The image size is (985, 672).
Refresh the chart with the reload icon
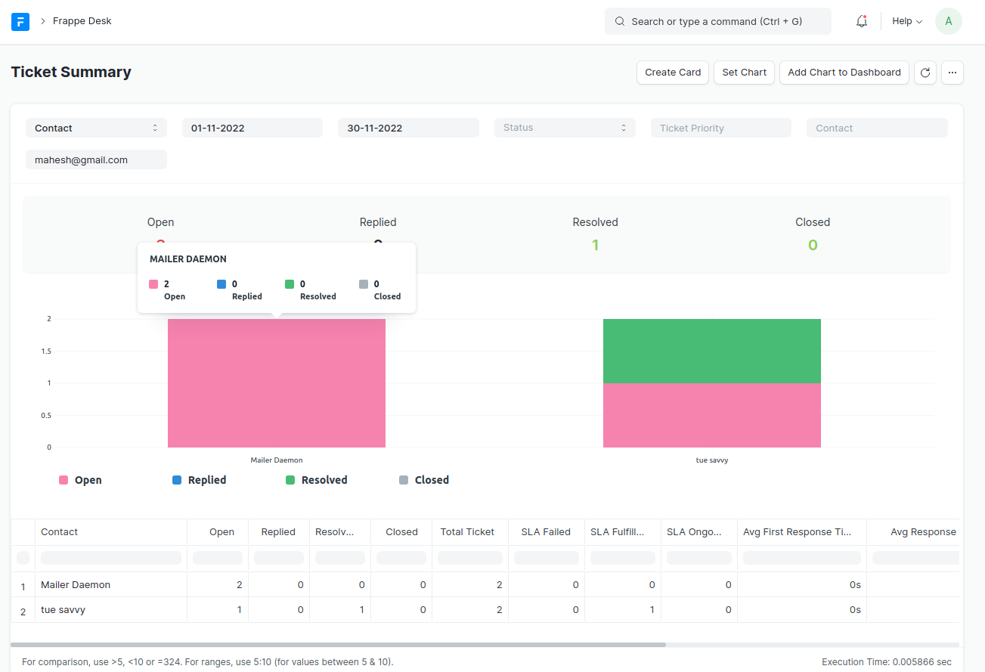[x=925, y=72]
